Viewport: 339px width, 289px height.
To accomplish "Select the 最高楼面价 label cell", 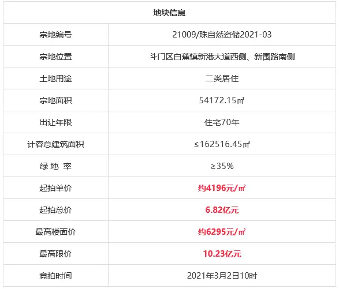I will click(55, 232).
